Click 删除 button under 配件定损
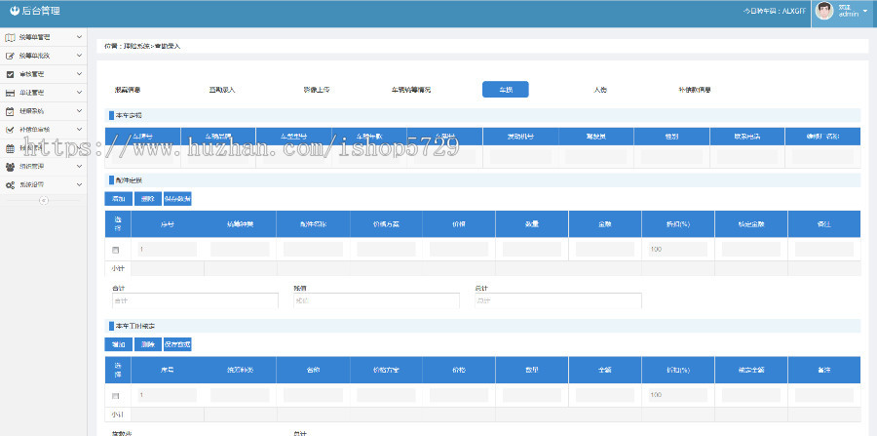The width and height of the screenshot is (877, 436). pyautogui.click(x=148, y=199)
